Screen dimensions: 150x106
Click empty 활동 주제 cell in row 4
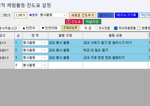pos(65,65)
